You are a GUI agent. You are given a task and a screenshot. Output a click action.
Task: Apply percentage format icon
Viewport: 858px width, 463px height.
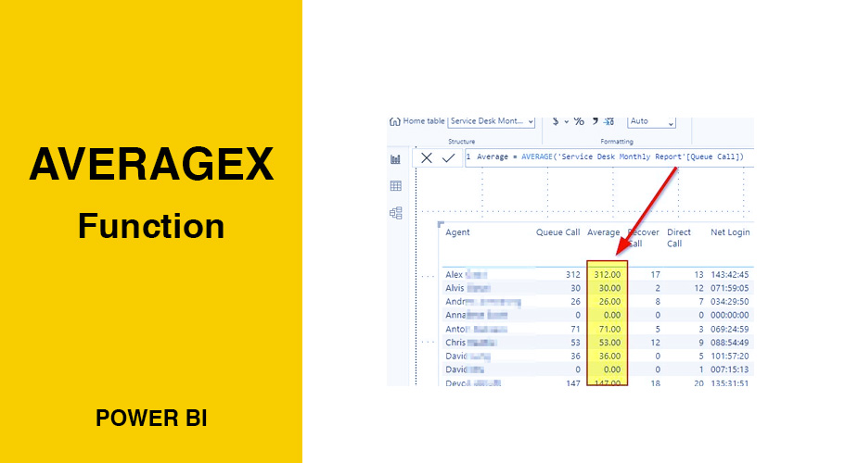pos(579,121)
